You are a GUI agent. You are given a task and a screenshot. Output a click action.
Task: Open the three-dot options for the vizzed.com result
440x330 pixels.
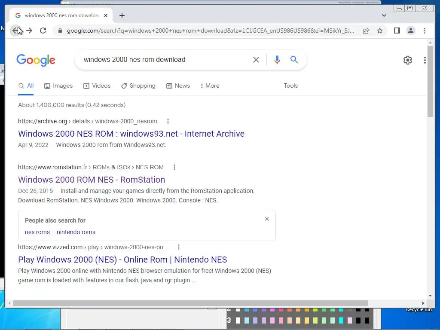pos(178,247)
